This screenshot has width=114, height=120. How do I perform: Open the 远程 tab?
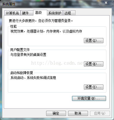tap(69, 13)
